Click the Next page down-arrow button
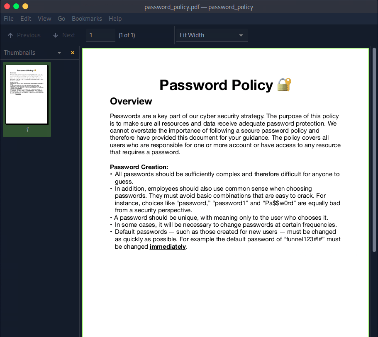 click(64, 35)
